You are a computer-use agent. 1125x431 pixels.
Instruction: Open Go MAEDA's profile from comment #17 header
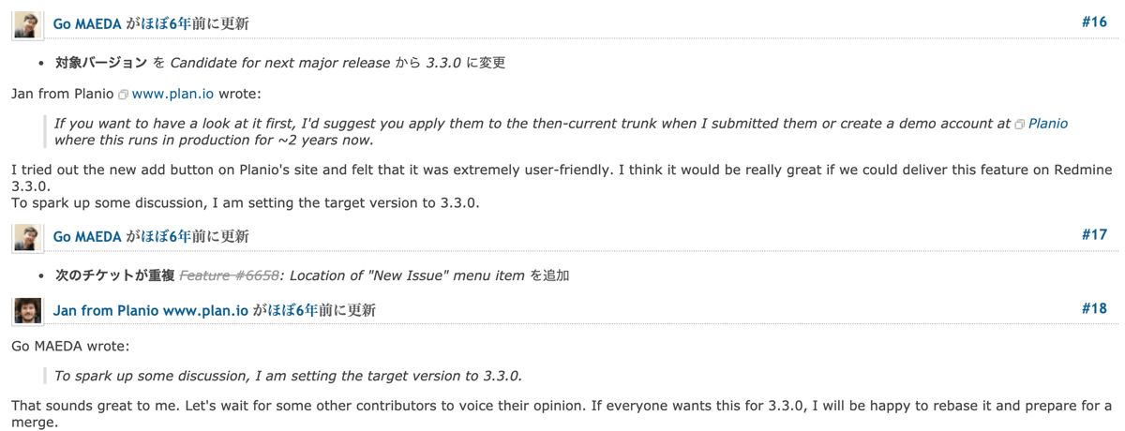pos(87,237)
